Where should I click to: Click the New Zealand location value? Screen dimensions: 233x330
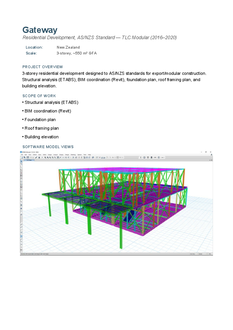pyautogui.click(x=68, y=47)
